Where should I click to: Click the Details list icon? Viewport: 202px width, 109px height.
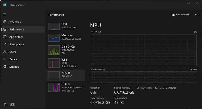tap(5, 59)
